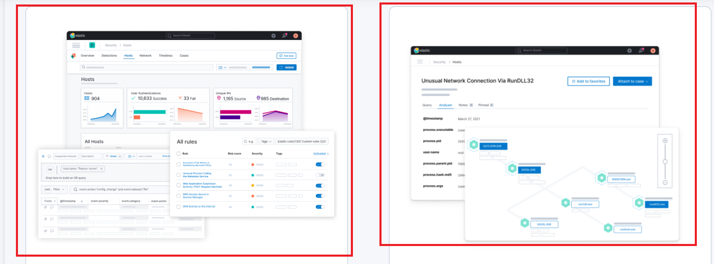Check the Execution of File Written rule checkbox

[x=178, y=164]
